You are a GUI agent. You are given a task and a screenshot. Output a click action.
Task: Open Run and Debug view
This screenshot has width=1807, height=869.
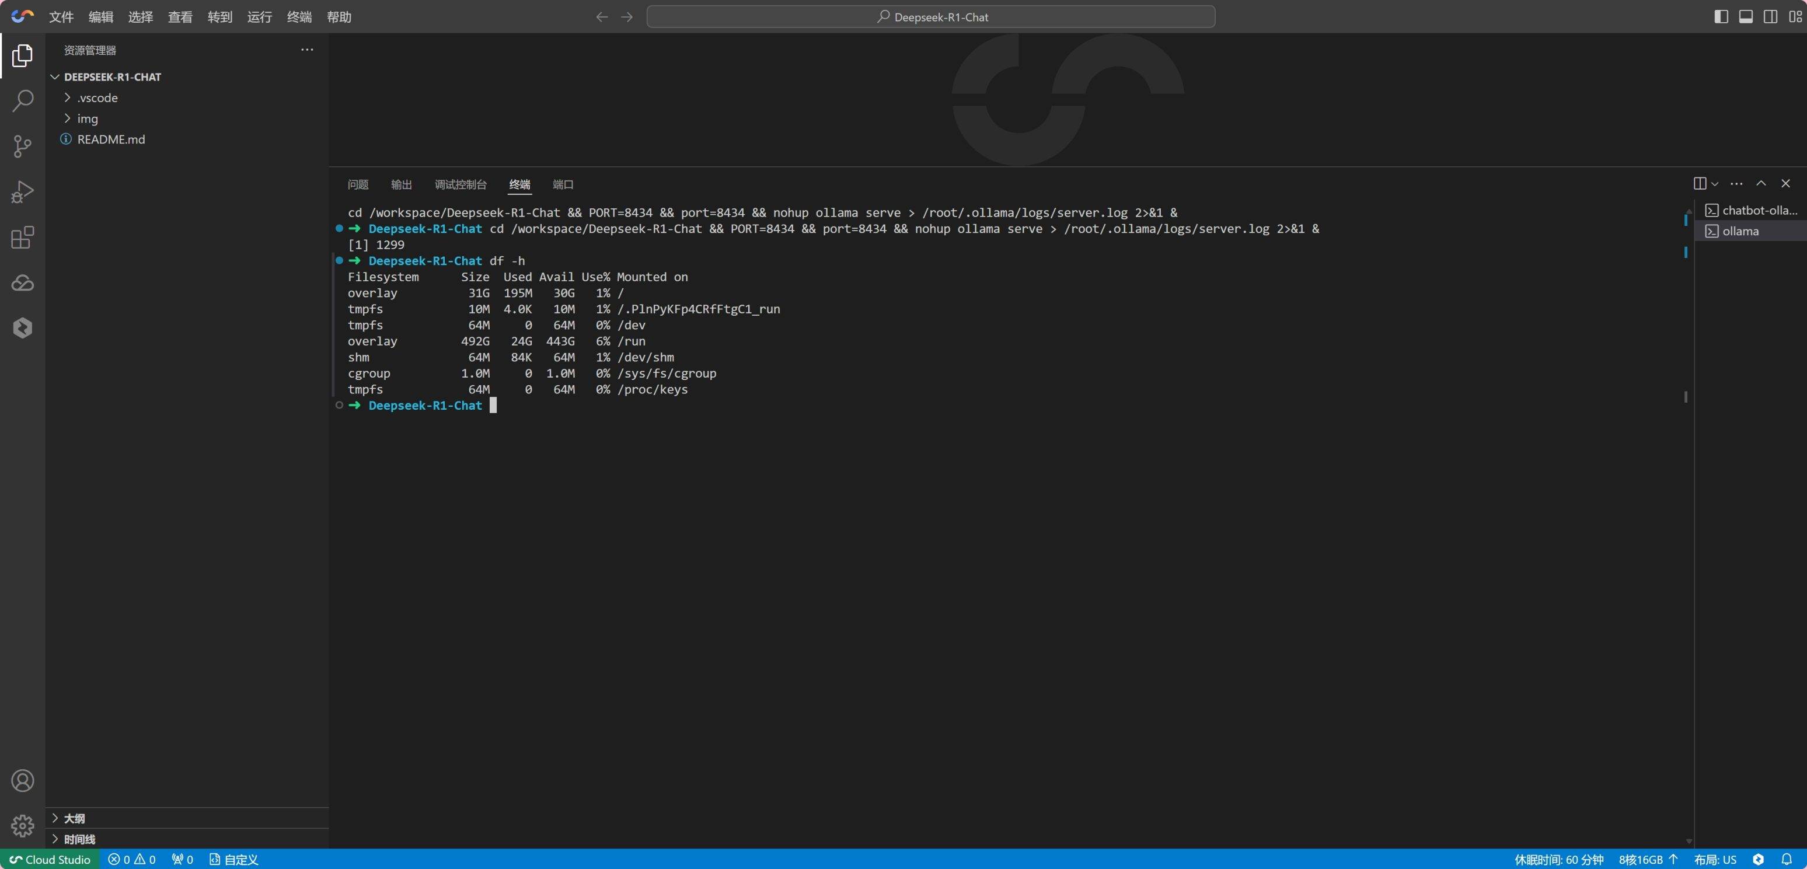pos(22,191)
